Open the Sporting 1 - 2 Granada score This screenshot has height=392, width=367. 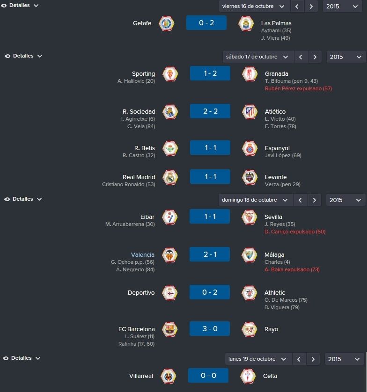coord(210,73)
